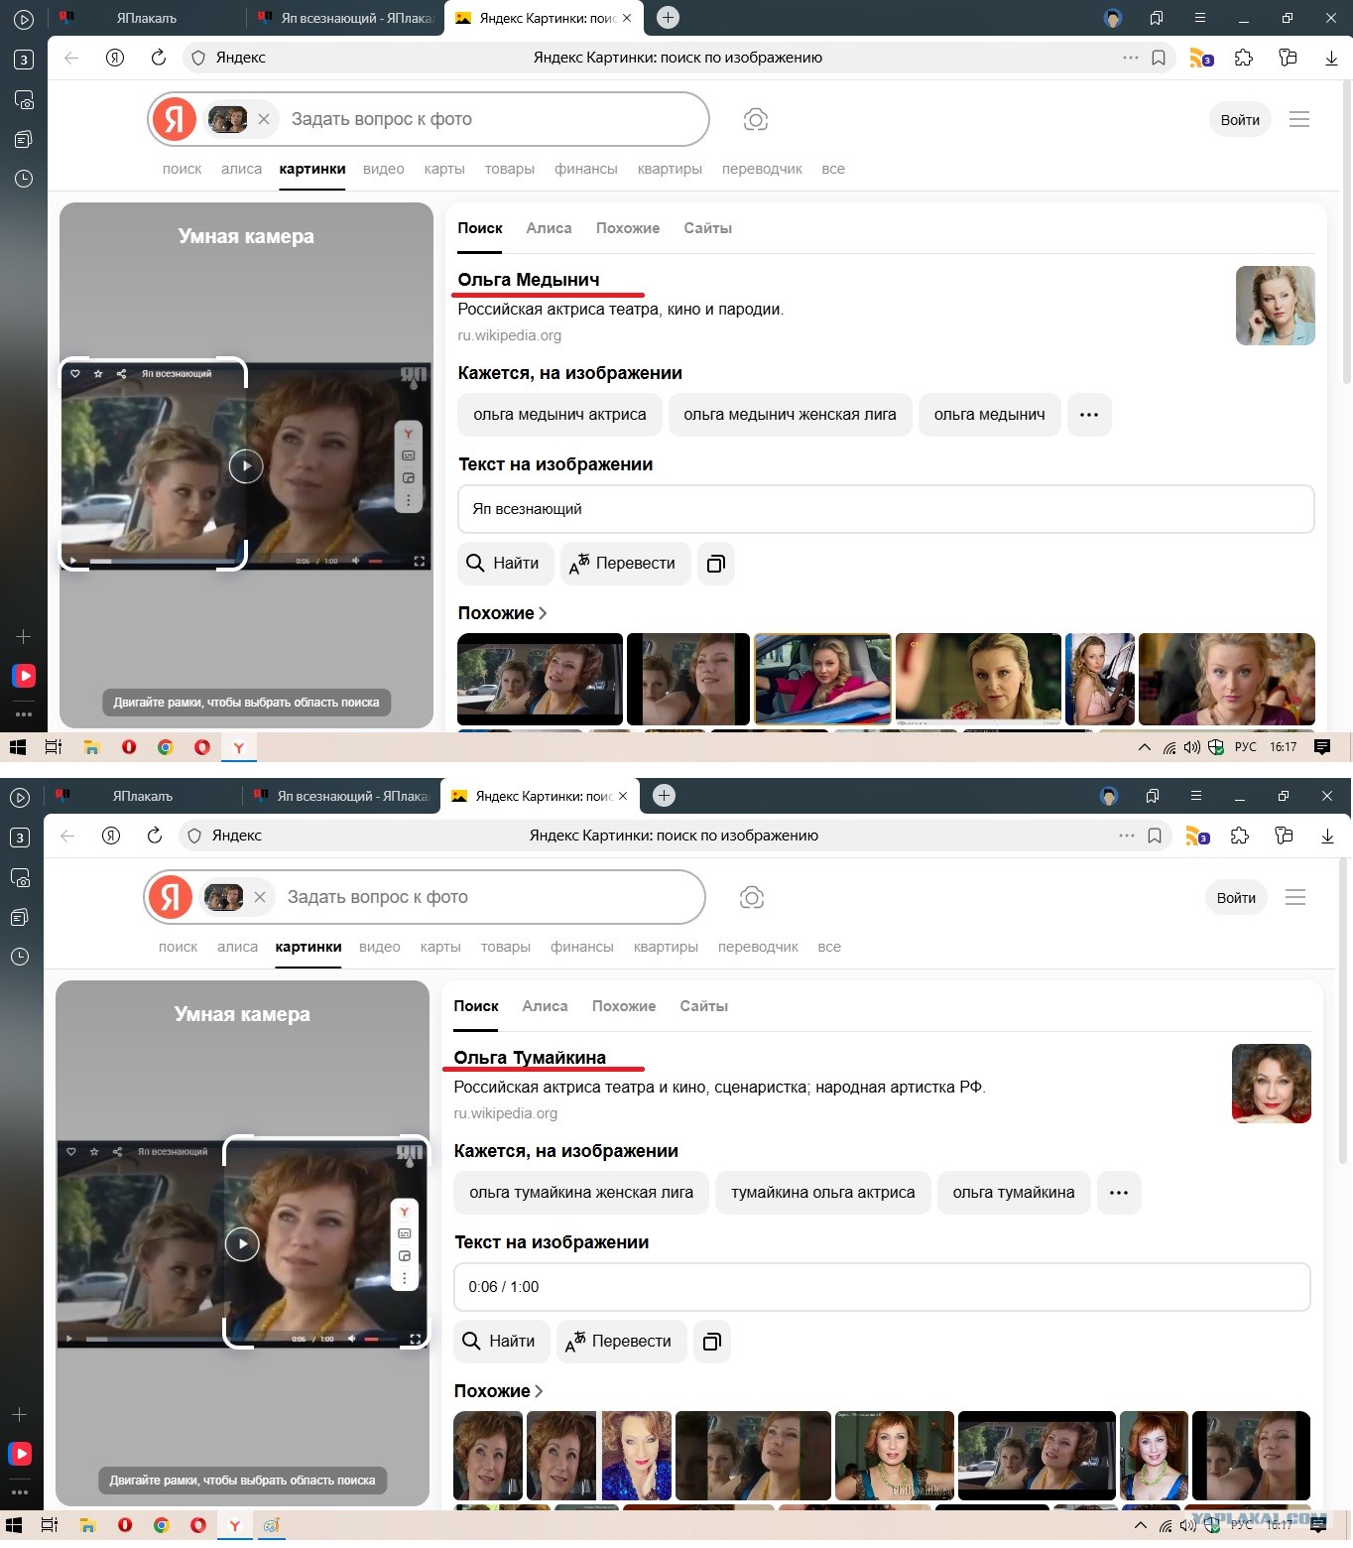Switch to the 'Яп всезнающий' tab in Медынич window
1353x1548 pixels.
(x=345, y=18)
